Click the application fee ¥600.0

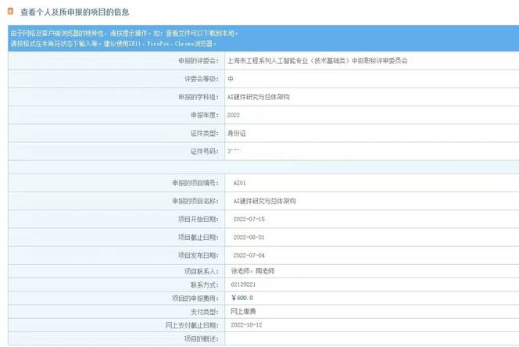242,298
